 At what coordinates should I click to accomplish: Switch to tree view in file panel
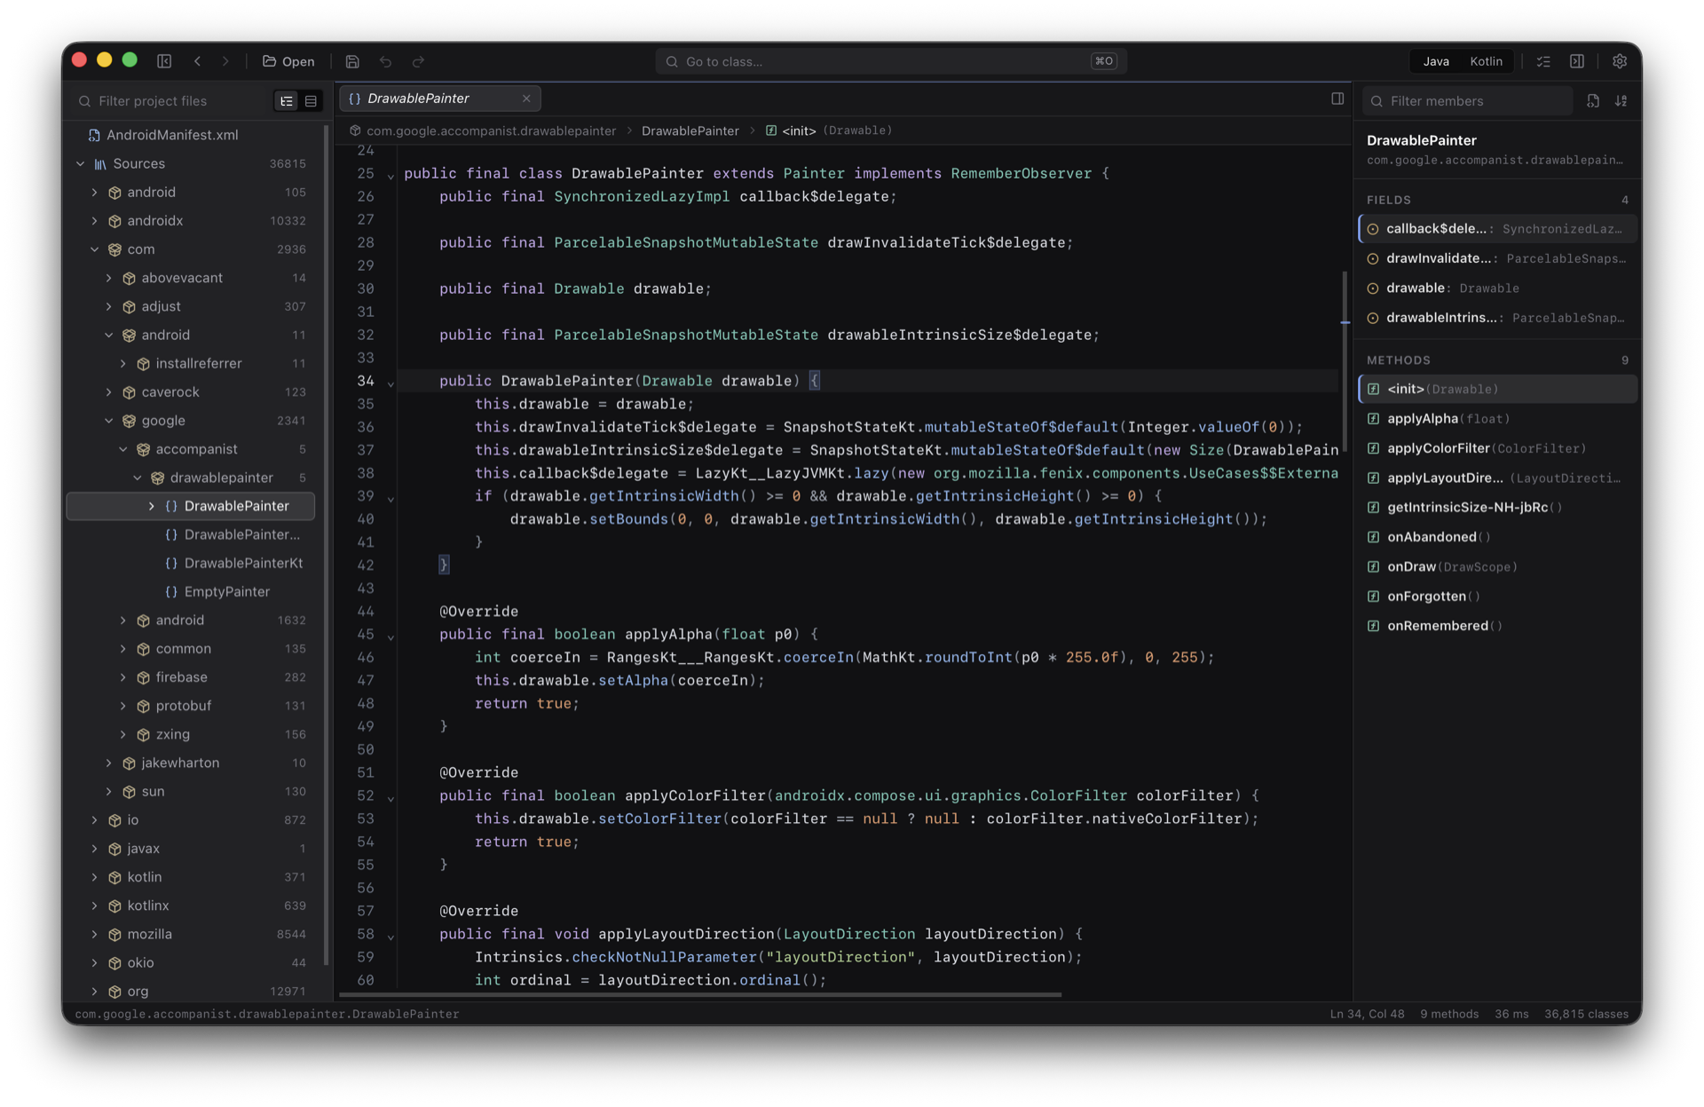(x=287, y=101)
